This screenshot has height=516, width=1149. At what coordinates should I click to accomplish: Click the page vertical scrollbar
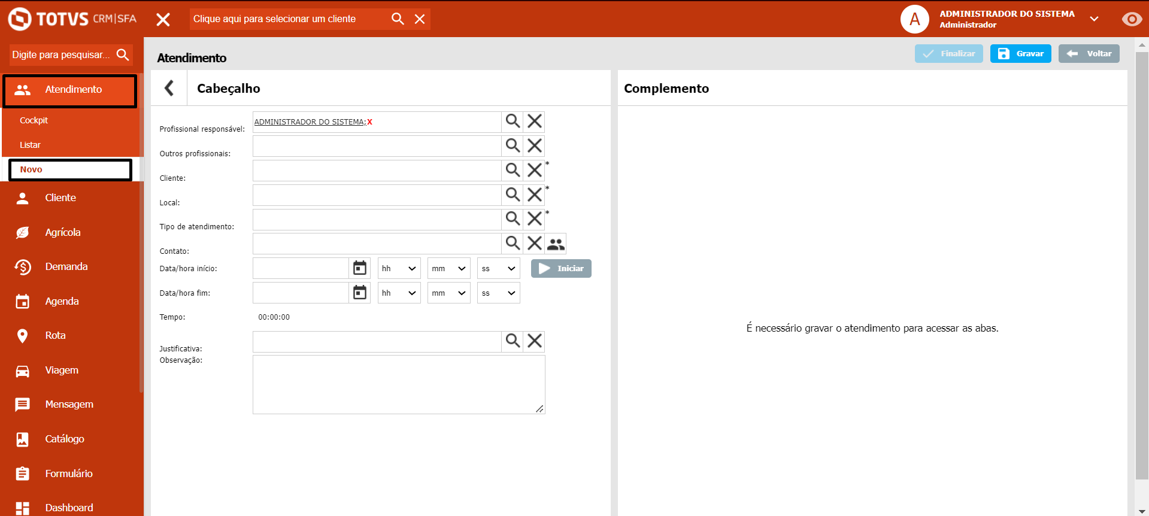tap(1142, 266)
